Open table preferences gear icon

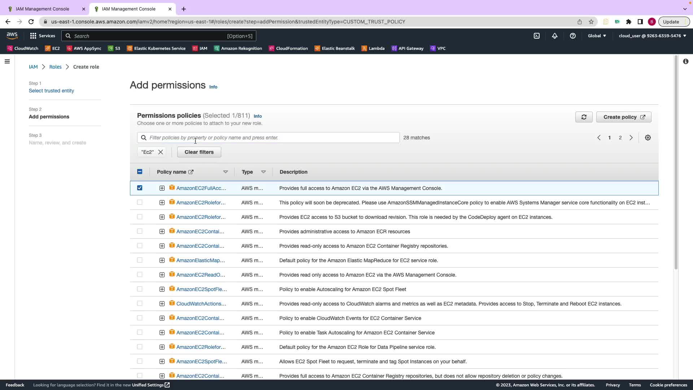click(648, 138)
